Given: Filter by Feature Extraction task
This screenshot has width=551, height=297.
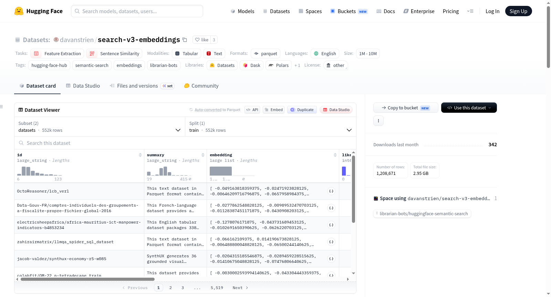Looking at the screenshot, I should click(57, 53).
